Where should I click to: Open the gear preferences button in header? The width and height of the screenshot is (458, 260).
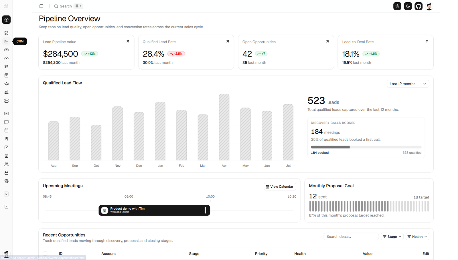click(x=397, y=6)
